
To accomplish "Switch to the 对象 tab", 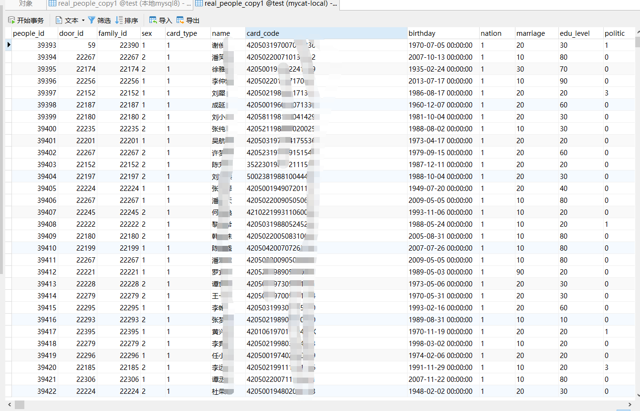I will pos(26,4).
